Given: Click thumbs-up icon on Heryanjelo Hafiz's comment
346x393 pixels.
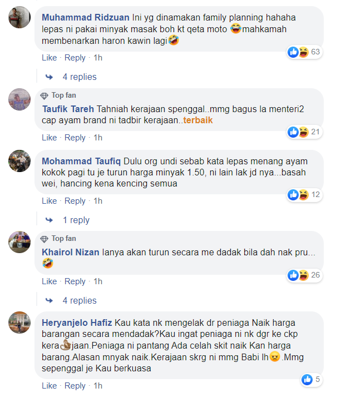Looking at the screenshot, I should 307,380.
